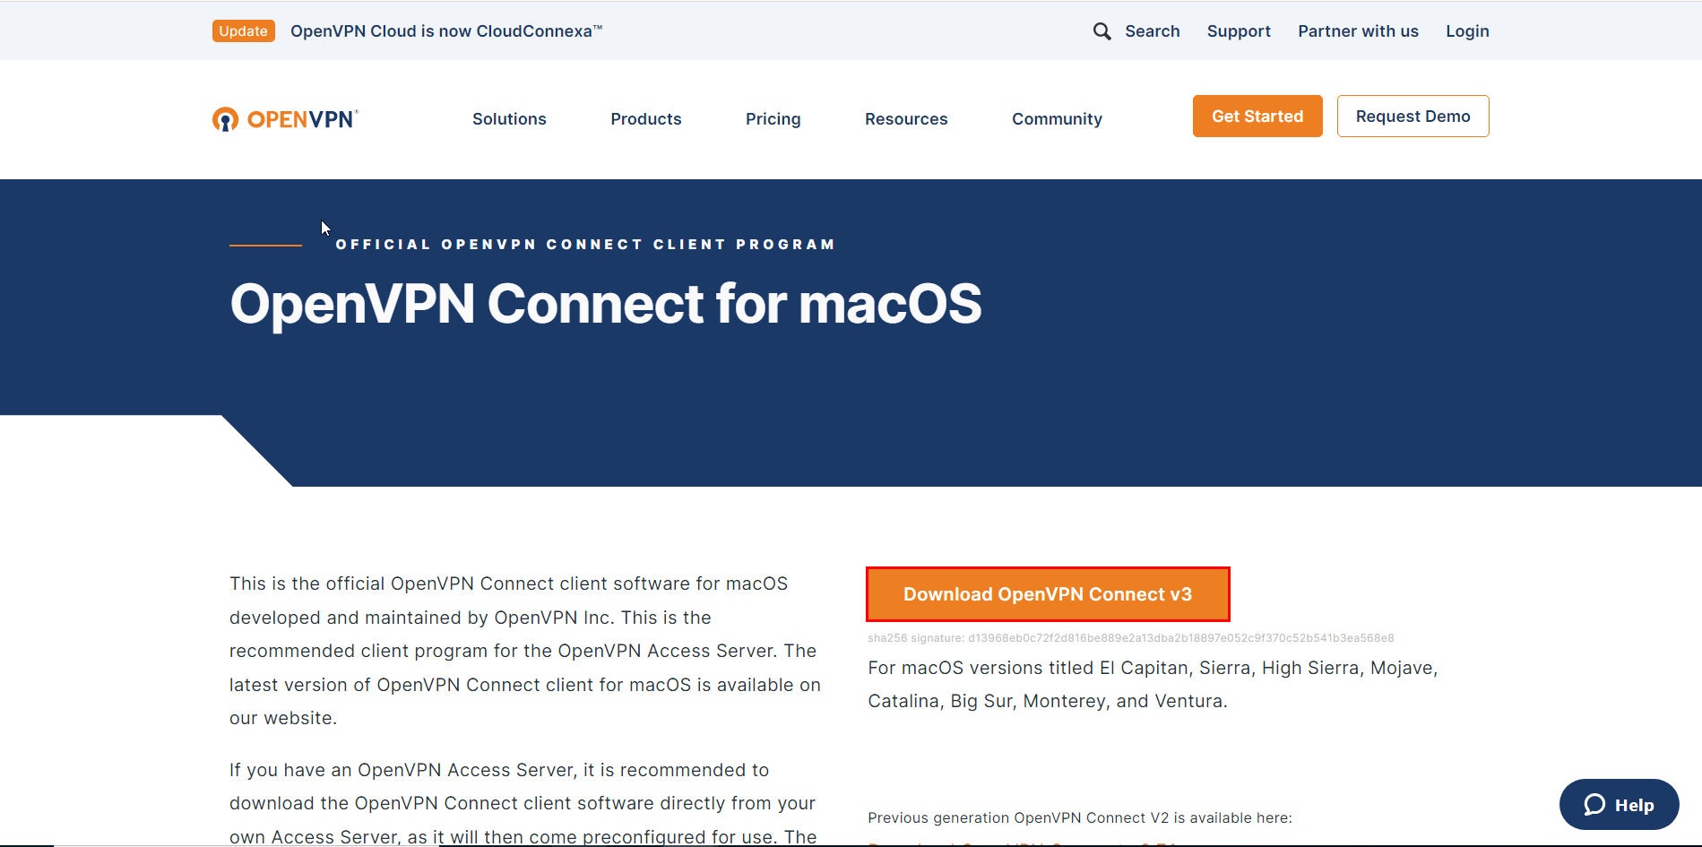
Task: Click the search magnifier icon
Action: click(1102, 31)
